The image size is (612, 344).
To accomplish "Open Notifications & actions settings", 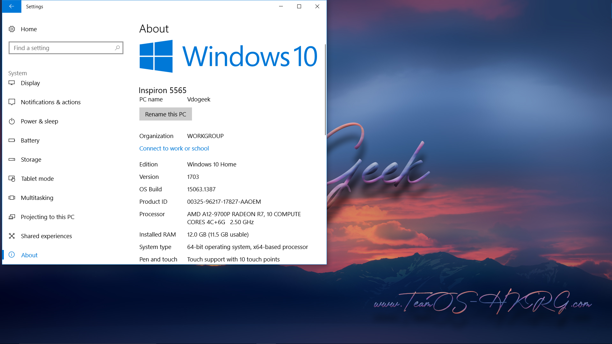I will click(x=51, y=102).
